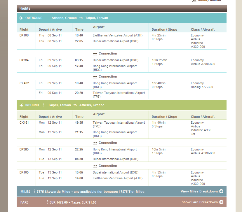This screenshot has width=242, height=212.
Task: Click flight number EK105
Action: click(24, 172)
